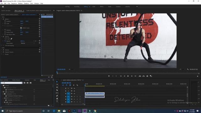Toggle Opacity effect fx switch
201x113 pixels.
point(3,37)
